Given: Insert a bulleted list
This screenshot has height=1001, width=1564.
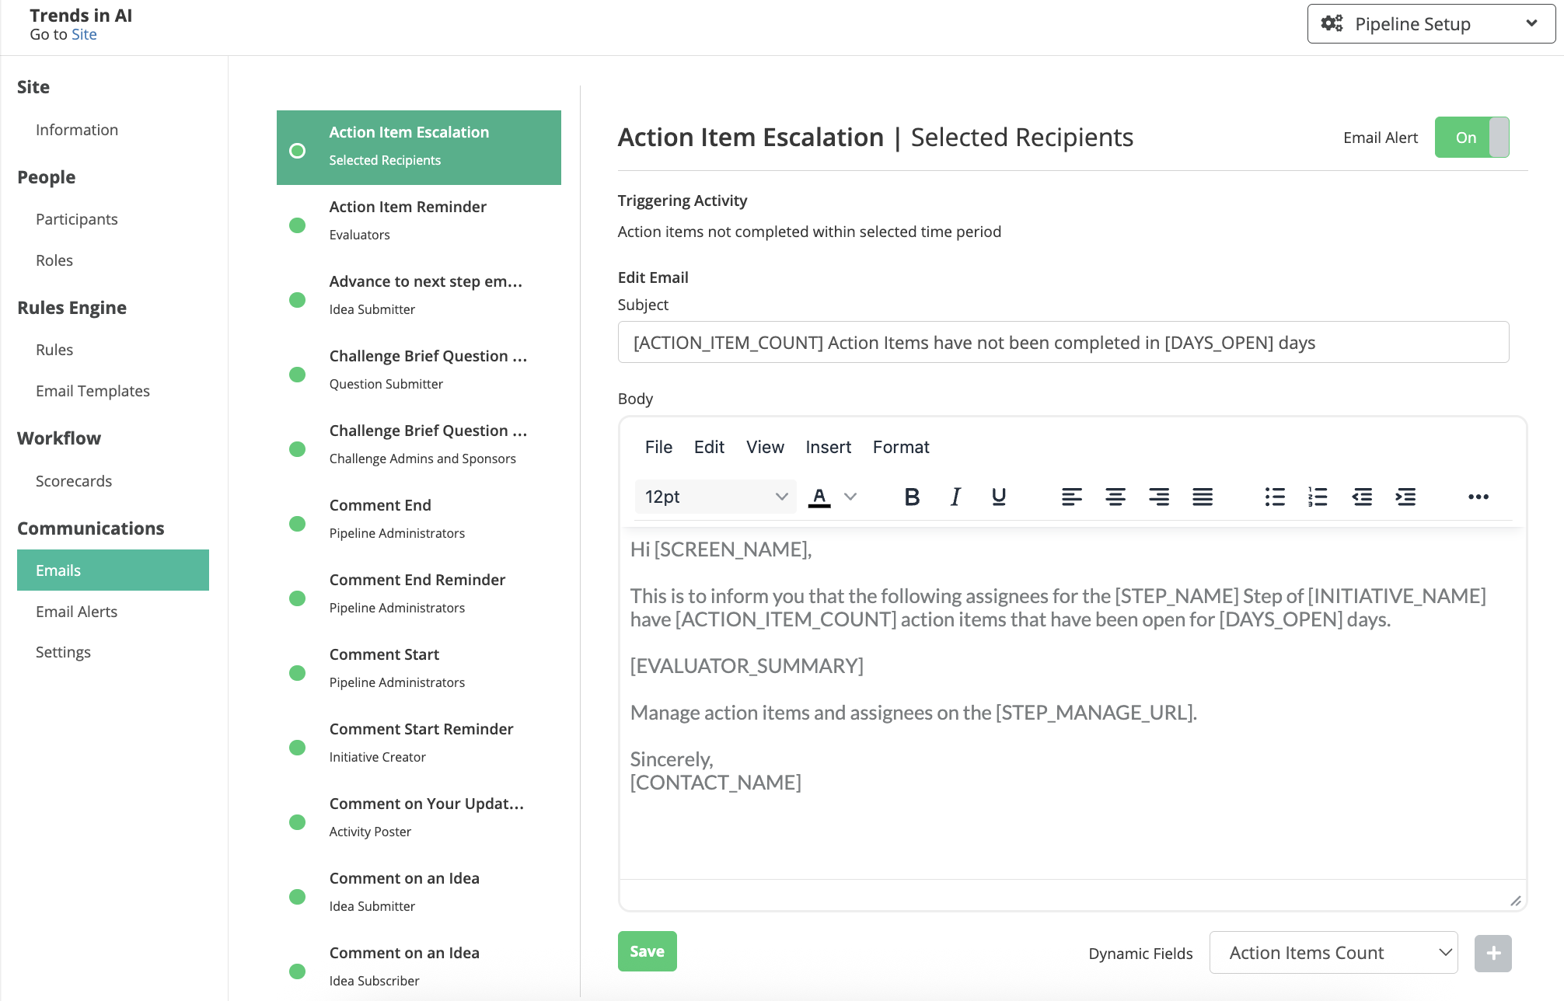Looking at the screenshot, I should pos(1275,497).
